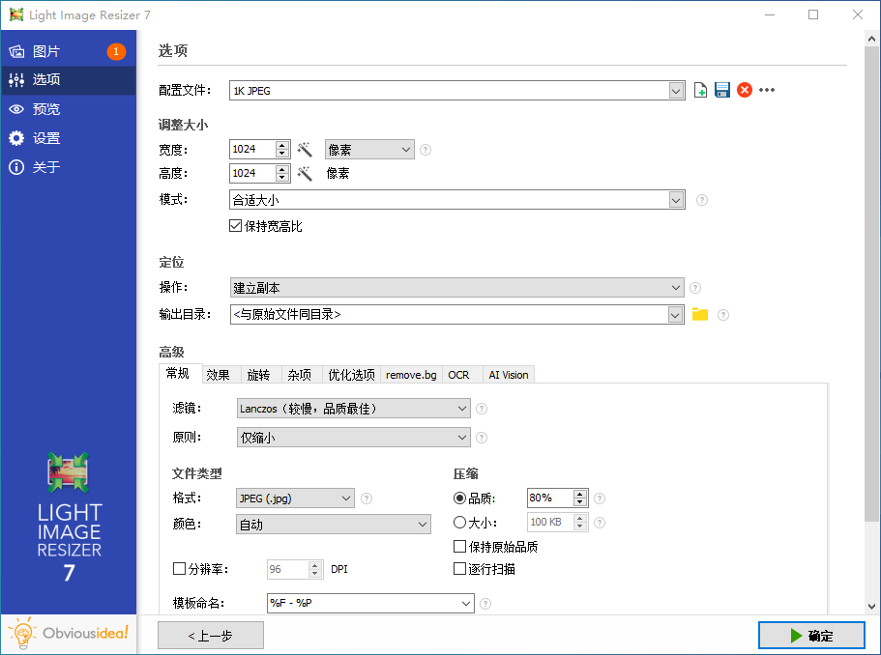Open the 操作 建立副本 dropdown

point(457,288)
